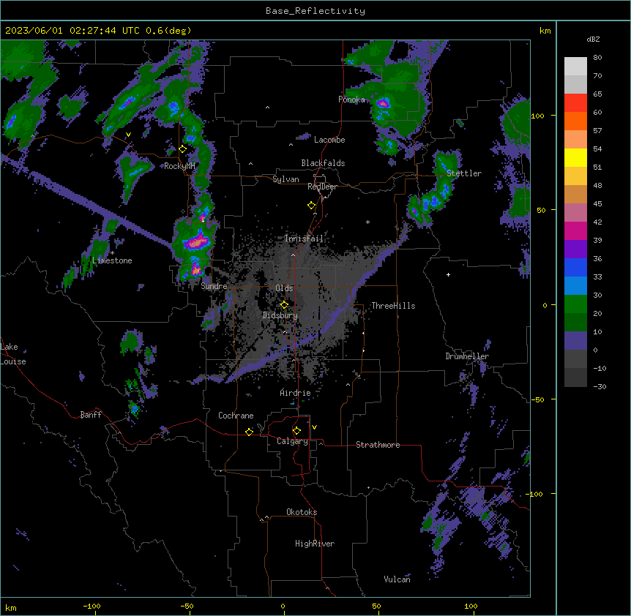
Task: Click the asterisk marker above Limestone label
Action: (112, 253)
